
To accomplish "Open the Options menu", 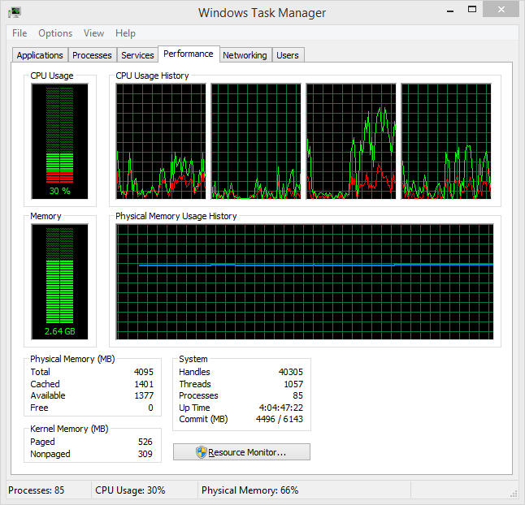I will (55, 33).
